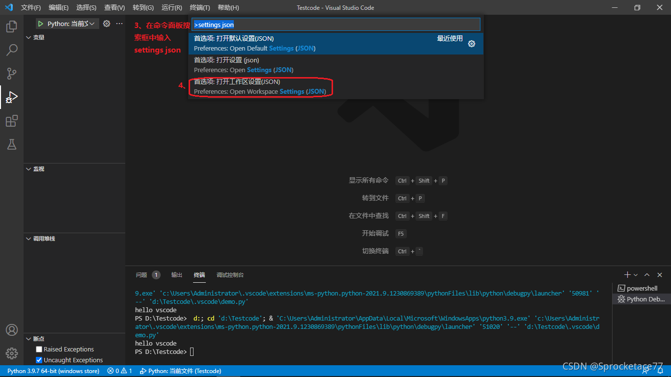Open the Accounts icon
Viewport: 671px width, 377px height.
coord(11,330)
